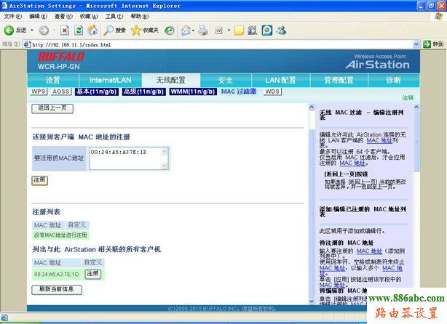447x324 pixels.
Task: Open the WMM(11n/g/b) sub-tab
Action: 193,92
